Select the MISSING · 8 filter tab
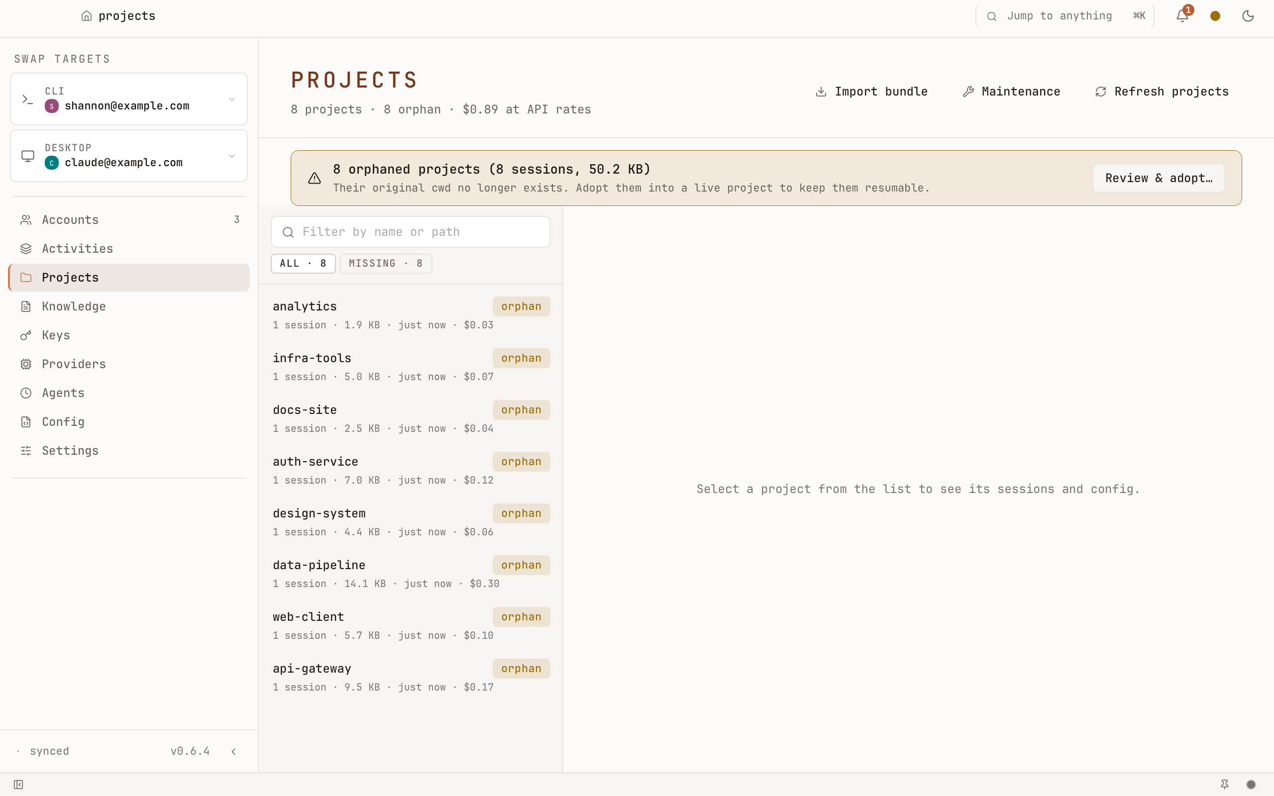 tap(386, 263)
